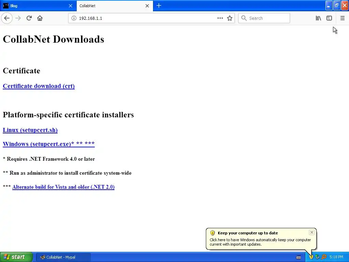Click the safely remove hardware tray icon
The image size is (349, 262).
[x=317, y=257]
